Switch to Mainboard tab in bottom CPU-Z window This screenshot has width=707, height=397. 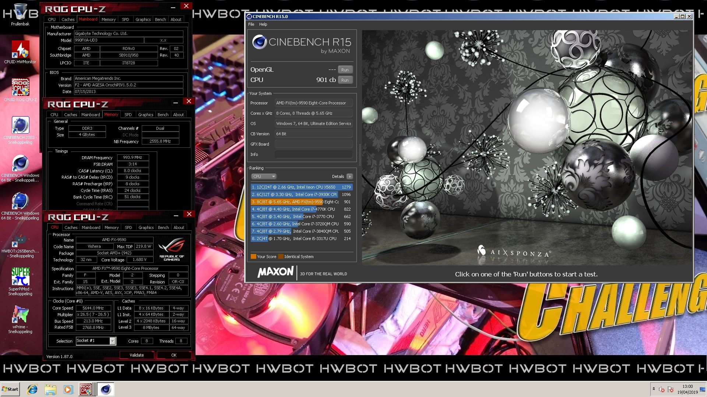pyautogui.click(x=91, y=228)
